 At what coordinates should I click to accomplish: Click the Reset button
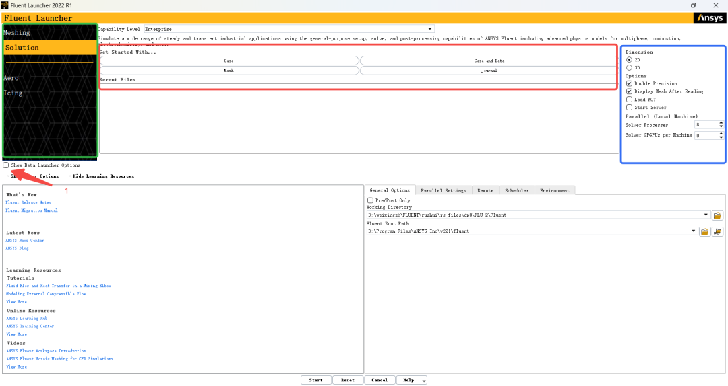(x=348, y=380)
